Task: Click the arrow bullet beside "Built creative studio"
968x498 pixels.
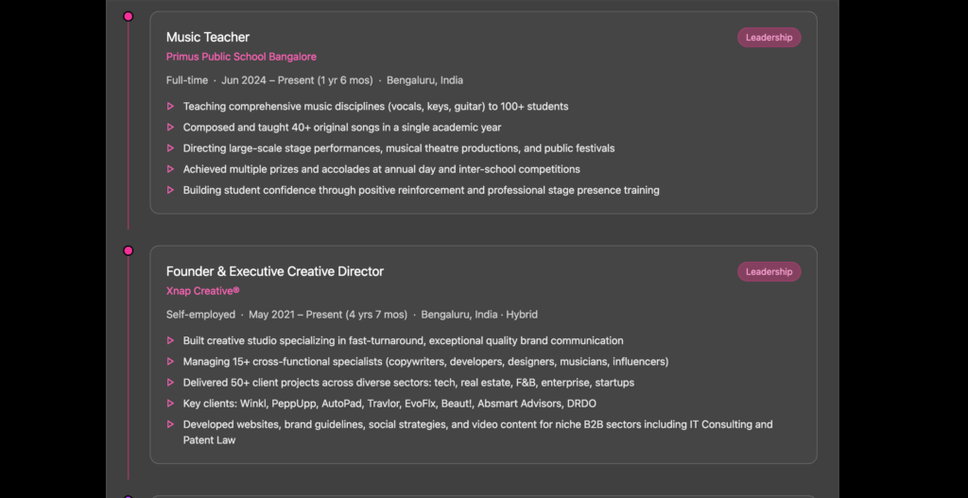Action: (170, 341)
